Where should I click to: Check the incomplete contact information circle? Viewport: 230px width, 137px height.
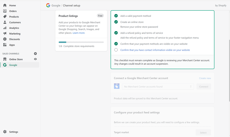pyautogui.click(x=116, y=50)
